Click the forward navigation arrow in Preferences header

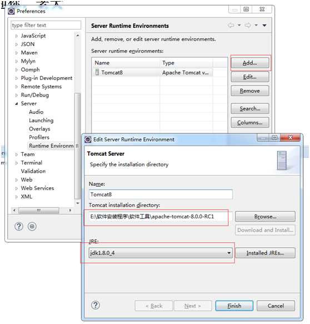(248, 25)
